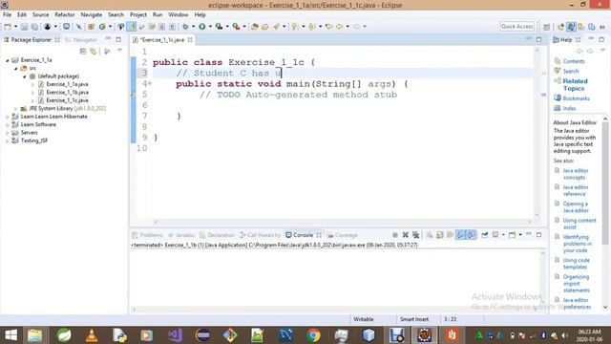Viewport: 611px width, 344px height.
Task: Toggle Mark Occurrences highlighted toolbar button
Action: (132, 27)
